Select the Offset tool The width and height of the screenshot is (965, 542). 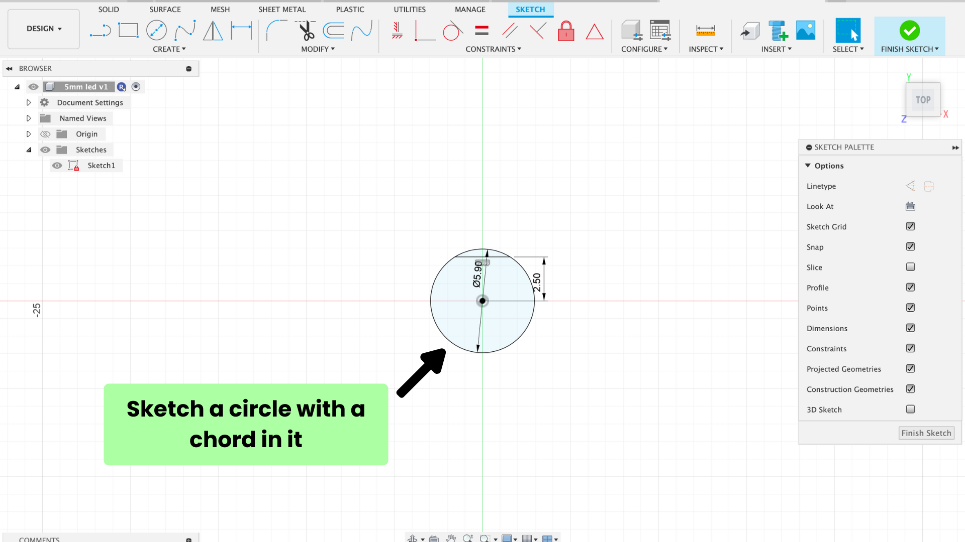point(334,31)
